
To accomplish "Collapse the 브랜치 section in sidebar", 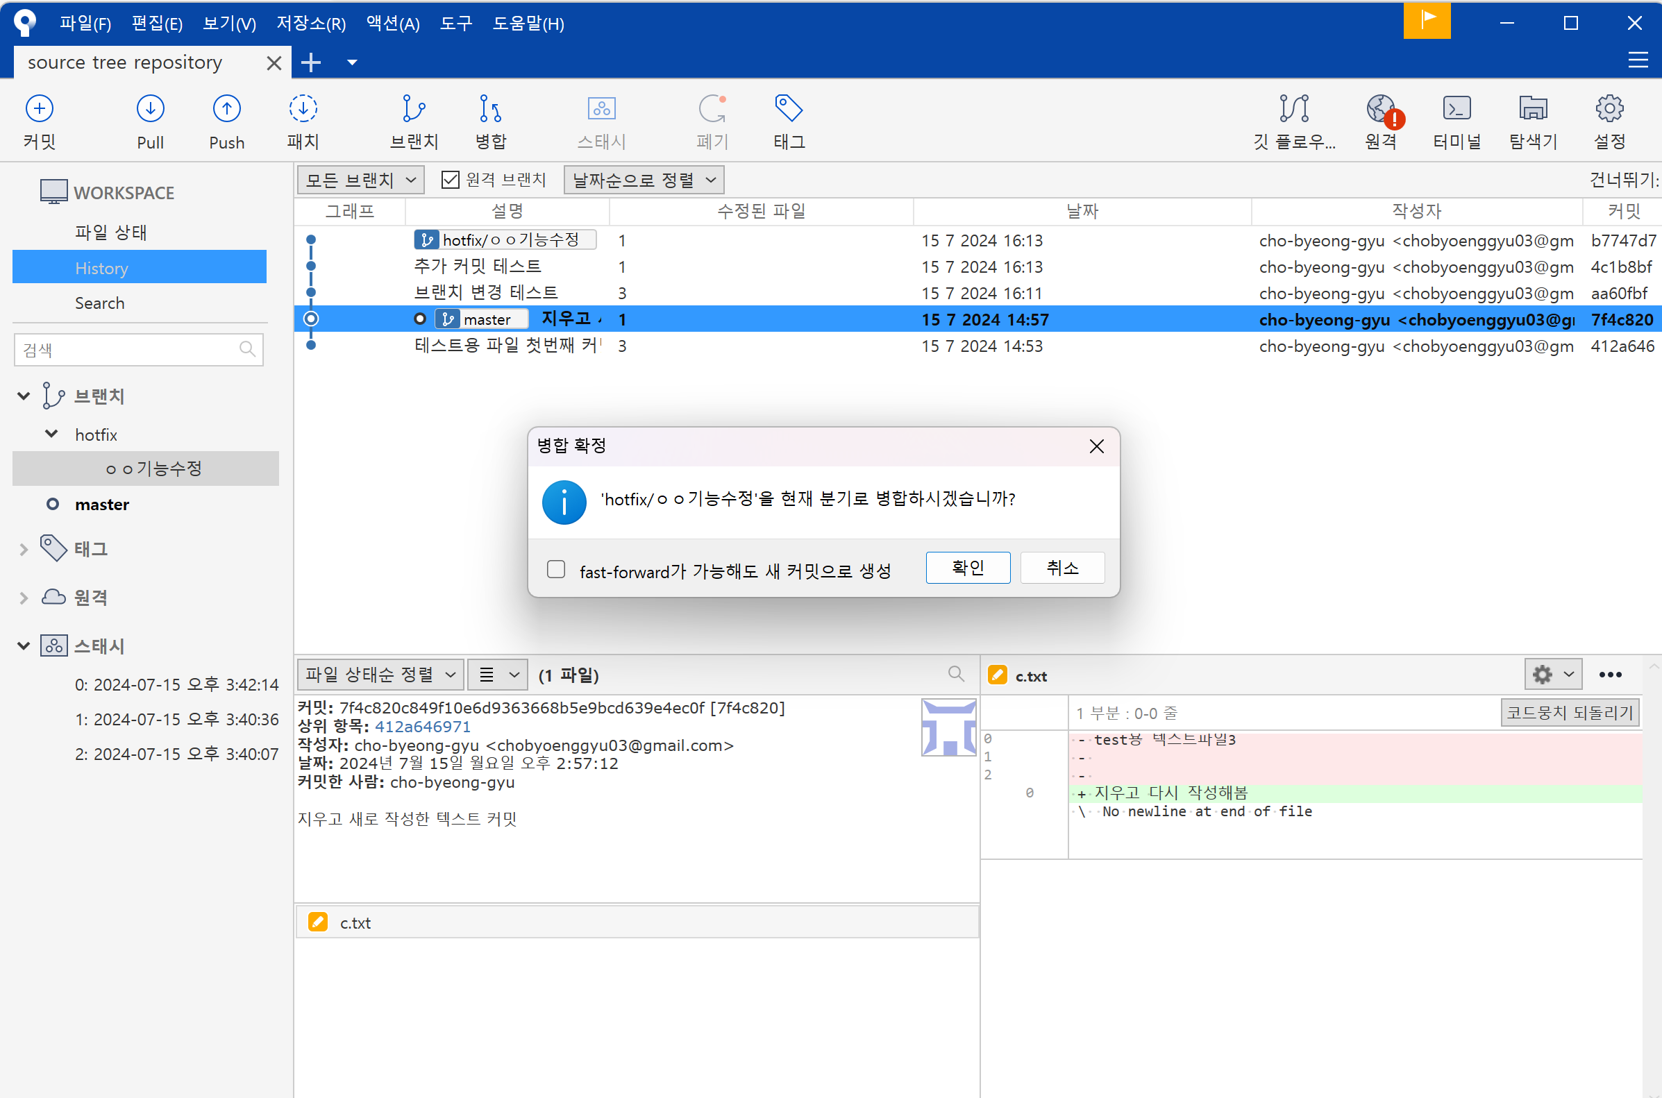I will pyautogui.click(x=23, y=396).
